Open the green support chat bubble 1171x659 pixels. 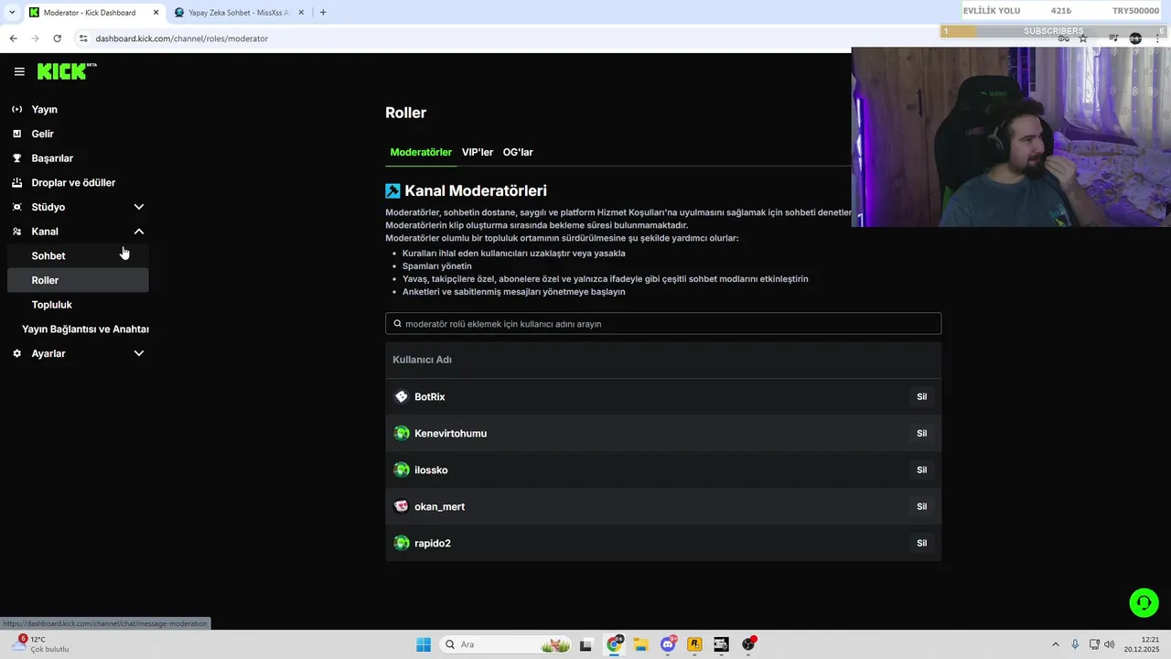click(x=1144, y=602)
